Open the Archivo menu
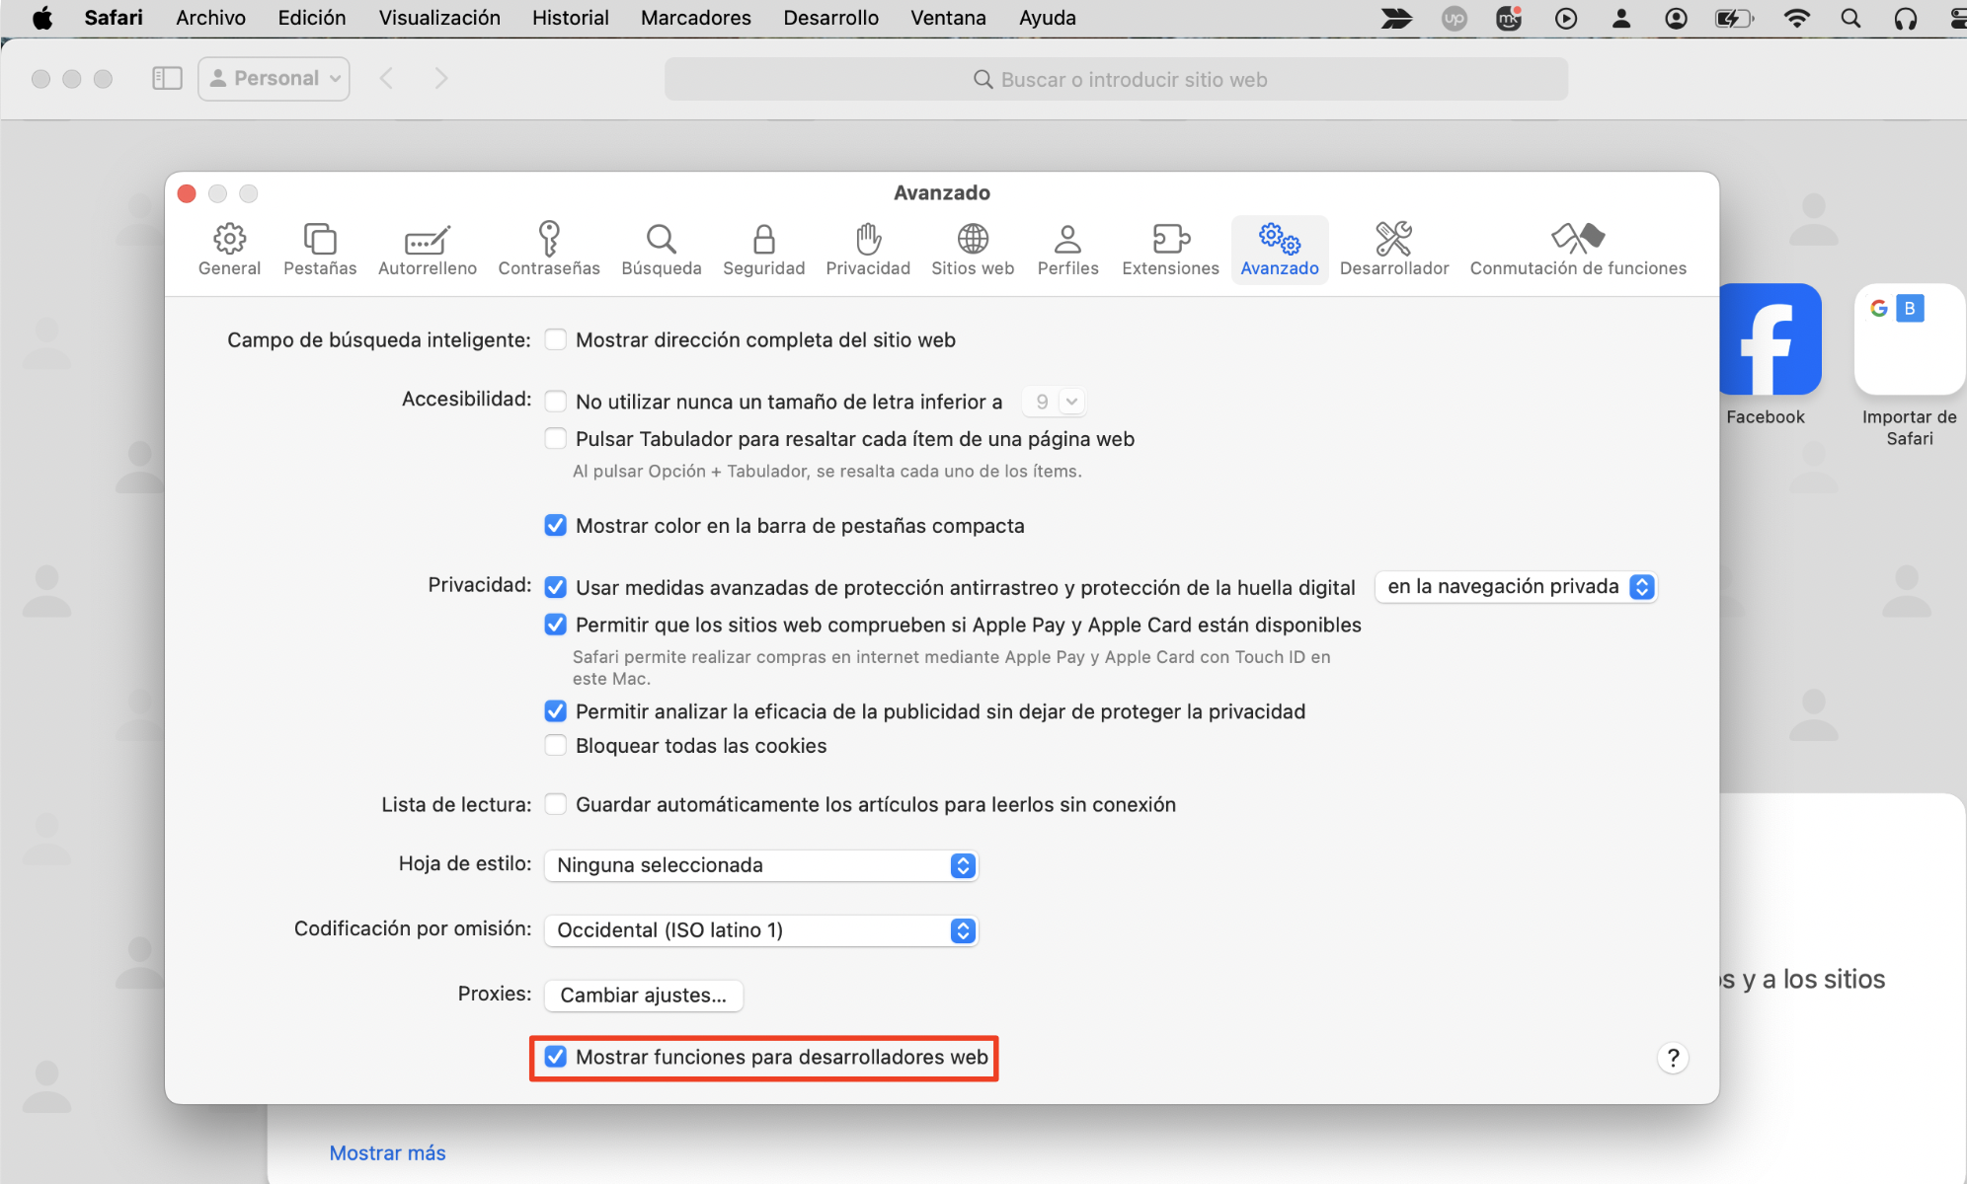Image resolution: width=1967 pixels, height=1184 pixels. [210, 18]
